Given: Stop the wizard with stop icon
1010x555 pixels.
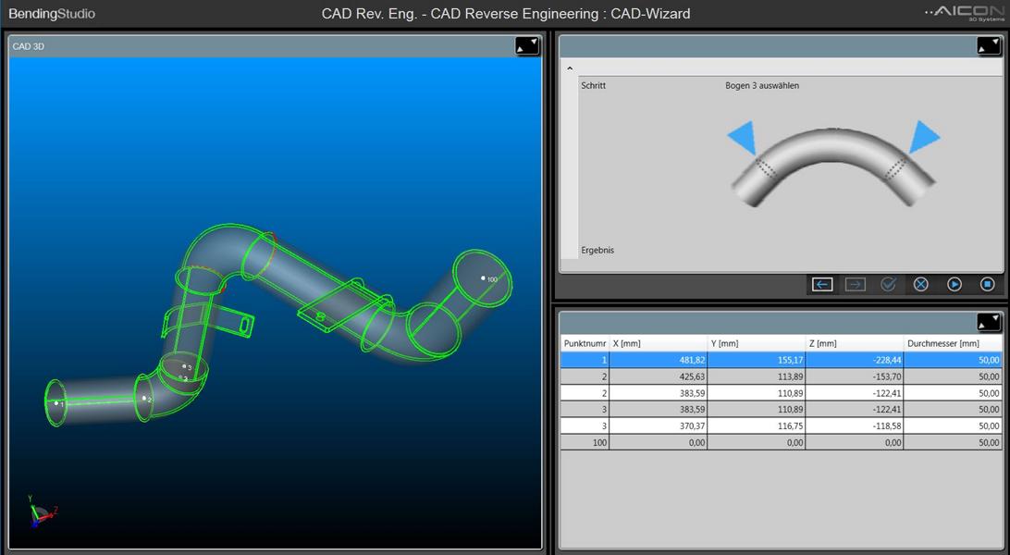Looking at the screenshot, I should coord(988,284).
